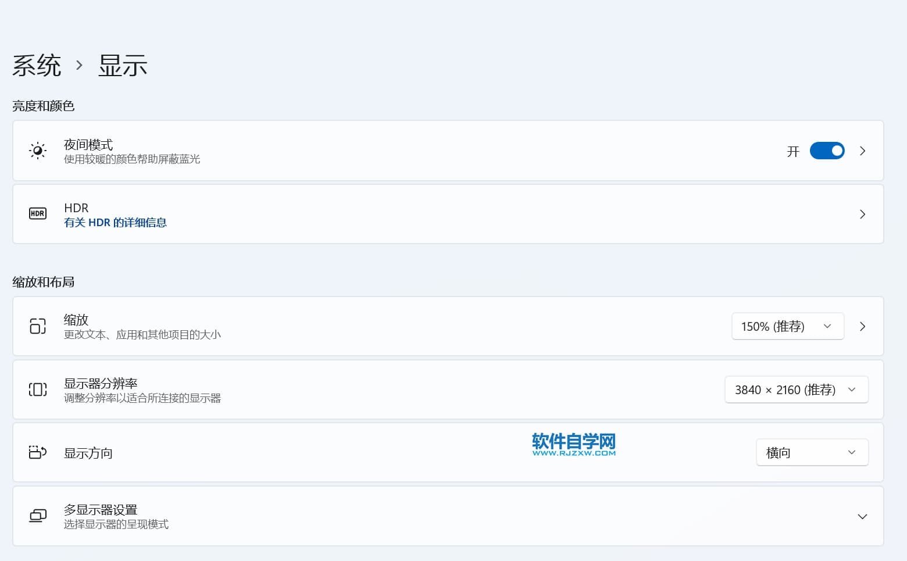Image resolution: width=907 pixels, height=561 pixels.
Task: Open HDR settings via right chevron
Action: click(x=862, y=215)
